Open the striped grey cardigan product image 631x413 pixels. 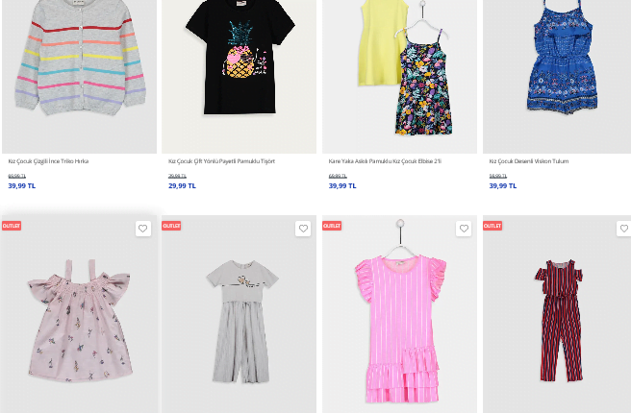pyautogui.click(x=79, y=76)
